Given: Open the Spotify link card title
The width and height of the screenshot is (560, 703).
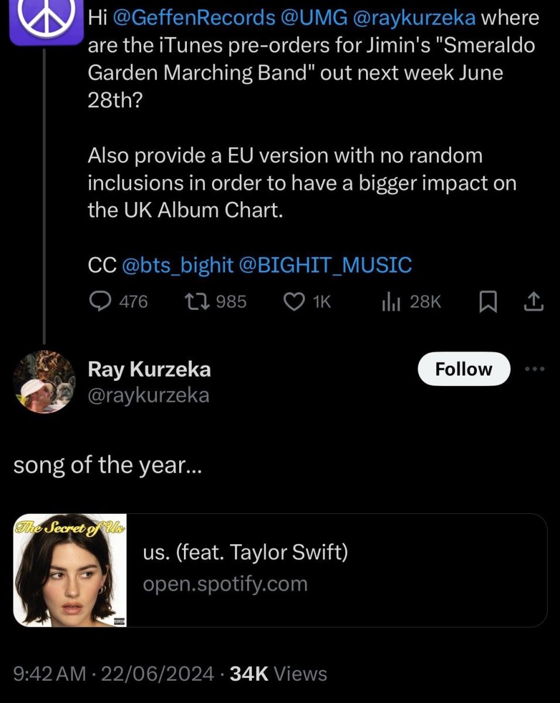Looking at the screenshot, I should pyautogui.click(x=245, y=552).
